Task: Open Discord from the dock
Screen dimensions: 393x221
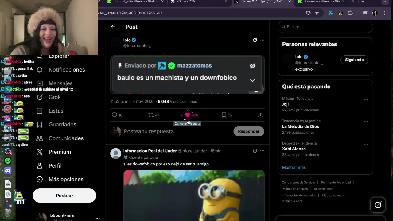Action: (8, 171)
